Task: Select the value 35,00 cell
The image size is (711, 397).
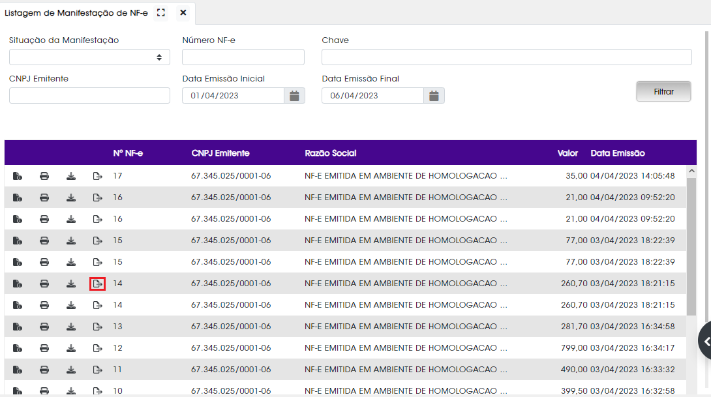Action: pos(577,176)
